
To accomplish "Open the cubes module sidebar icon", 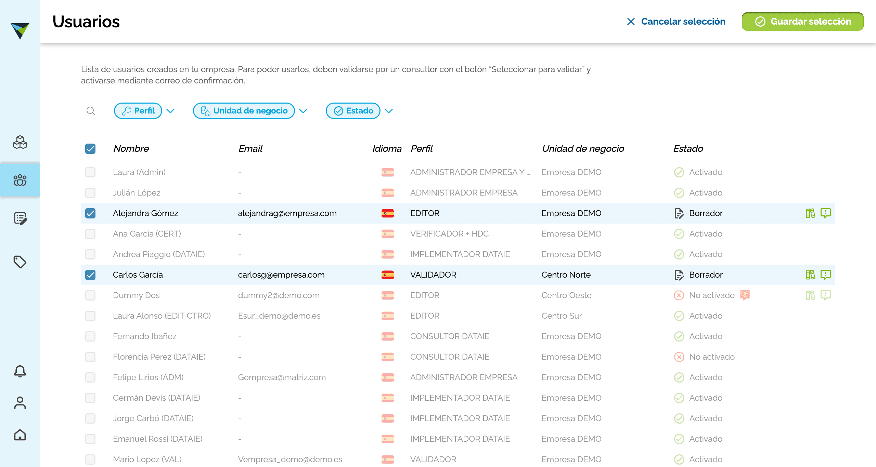I will 20,142.
